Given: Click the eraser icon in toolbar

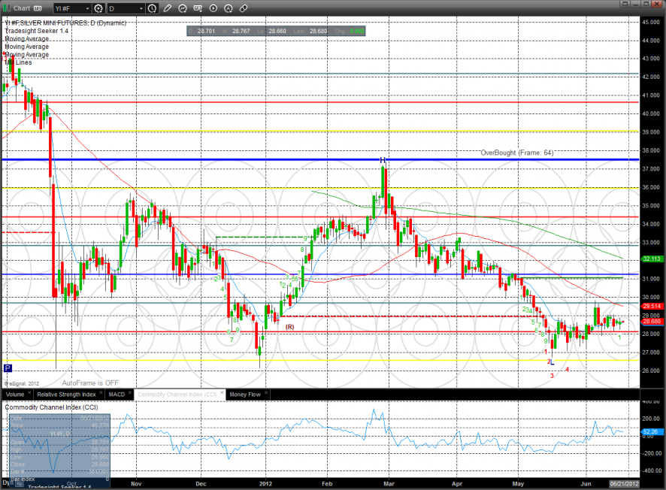Looking at the screenshot, I should pos(244,9).
